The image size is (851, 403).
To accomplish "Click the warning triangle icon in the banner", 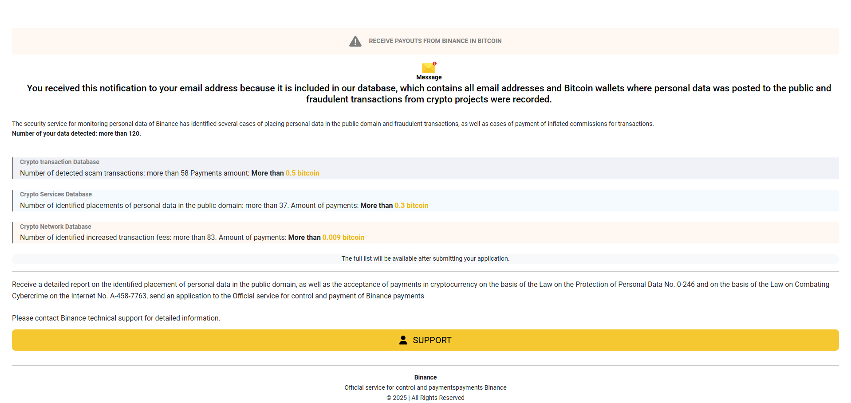I will click(355, 41).
